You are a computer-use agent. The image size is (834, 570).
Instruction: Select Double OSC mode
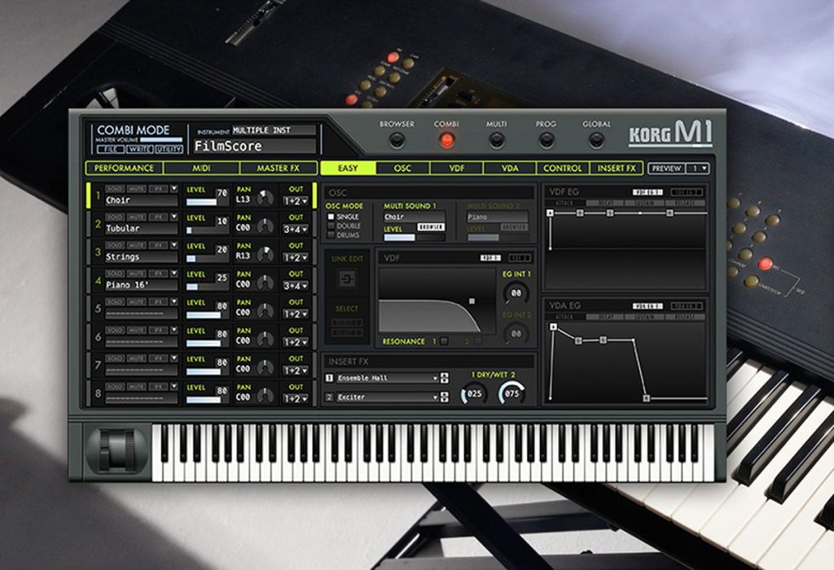(331, 226)
